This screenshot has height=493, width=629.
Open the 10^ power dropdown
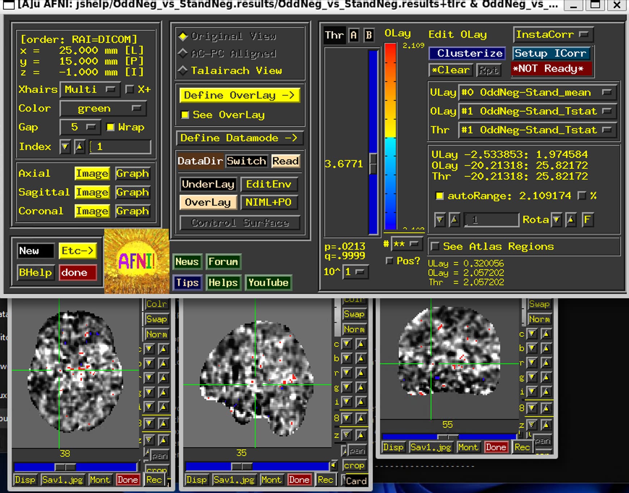click(x=355, y=271)
